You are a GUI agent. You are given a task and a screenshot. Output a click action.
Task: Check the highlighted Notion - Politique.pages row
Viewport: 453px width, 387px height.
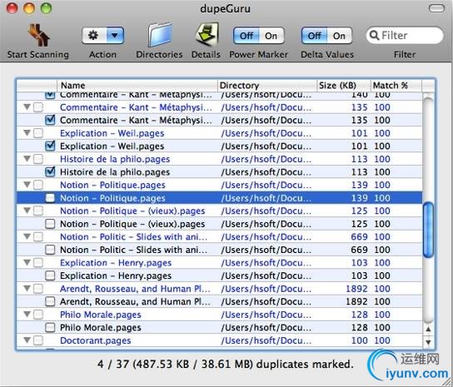click(x=50, y=198)
